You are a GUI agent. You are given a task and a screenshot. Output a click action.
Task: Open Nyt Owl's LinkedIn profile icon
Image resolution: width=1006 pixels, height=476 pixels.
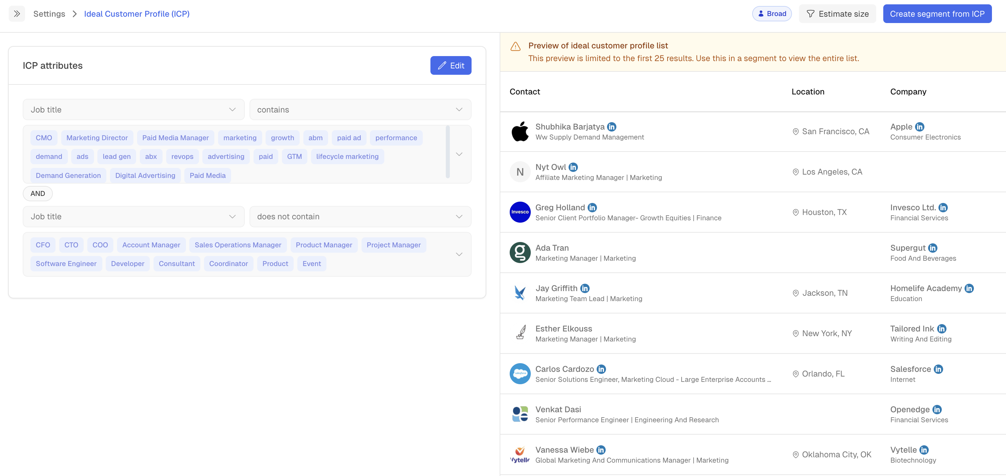tap(573, 167)
